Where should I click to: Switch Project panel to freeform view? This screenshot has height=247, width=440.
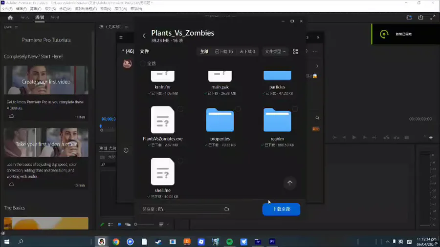(128, 225)
